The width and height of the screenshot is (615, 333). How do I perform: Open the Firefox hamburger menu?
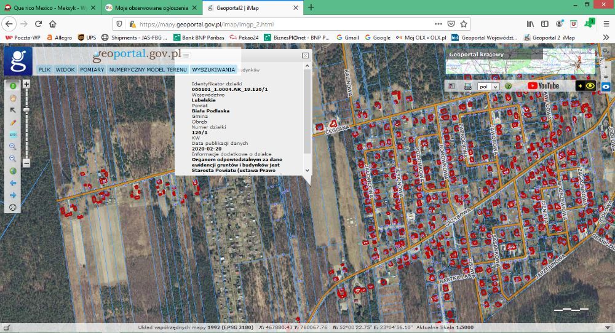point(606,24)
